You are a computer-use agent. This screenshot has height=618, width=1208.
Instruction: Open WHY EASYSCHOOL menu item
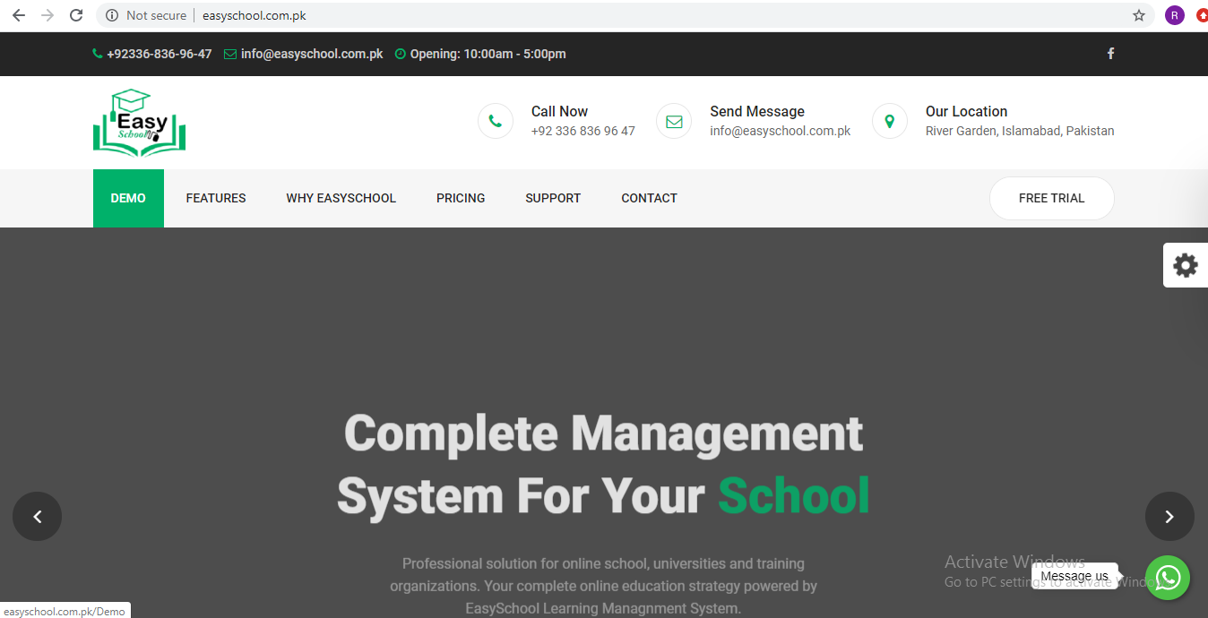tap(341, 198)
